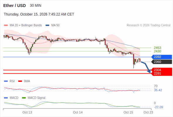Select the black 2360 current price tag
This screenshot has width=173, height=117.
(162, 62)
